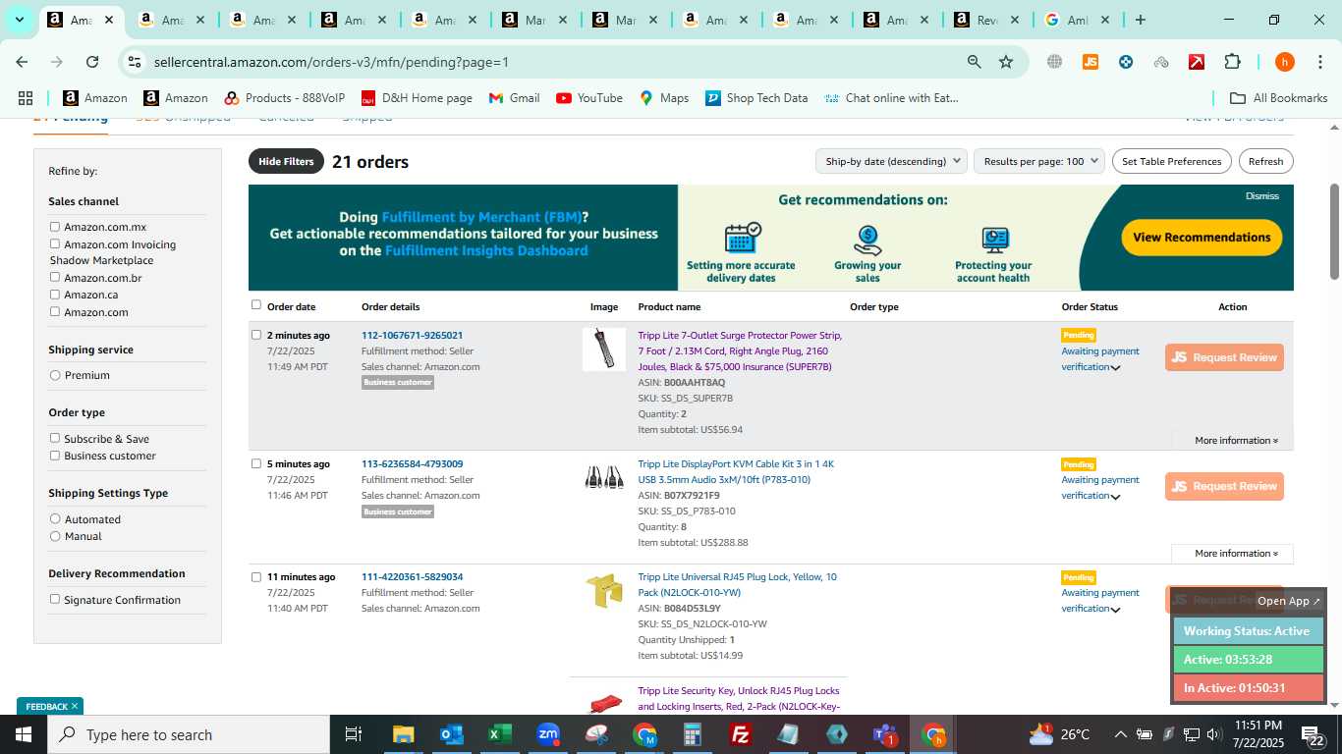The width and height of the screenshot is (1342, 754).
Task: Check the Amazon.ca sales channel
Action: click(x=55, y=295)
